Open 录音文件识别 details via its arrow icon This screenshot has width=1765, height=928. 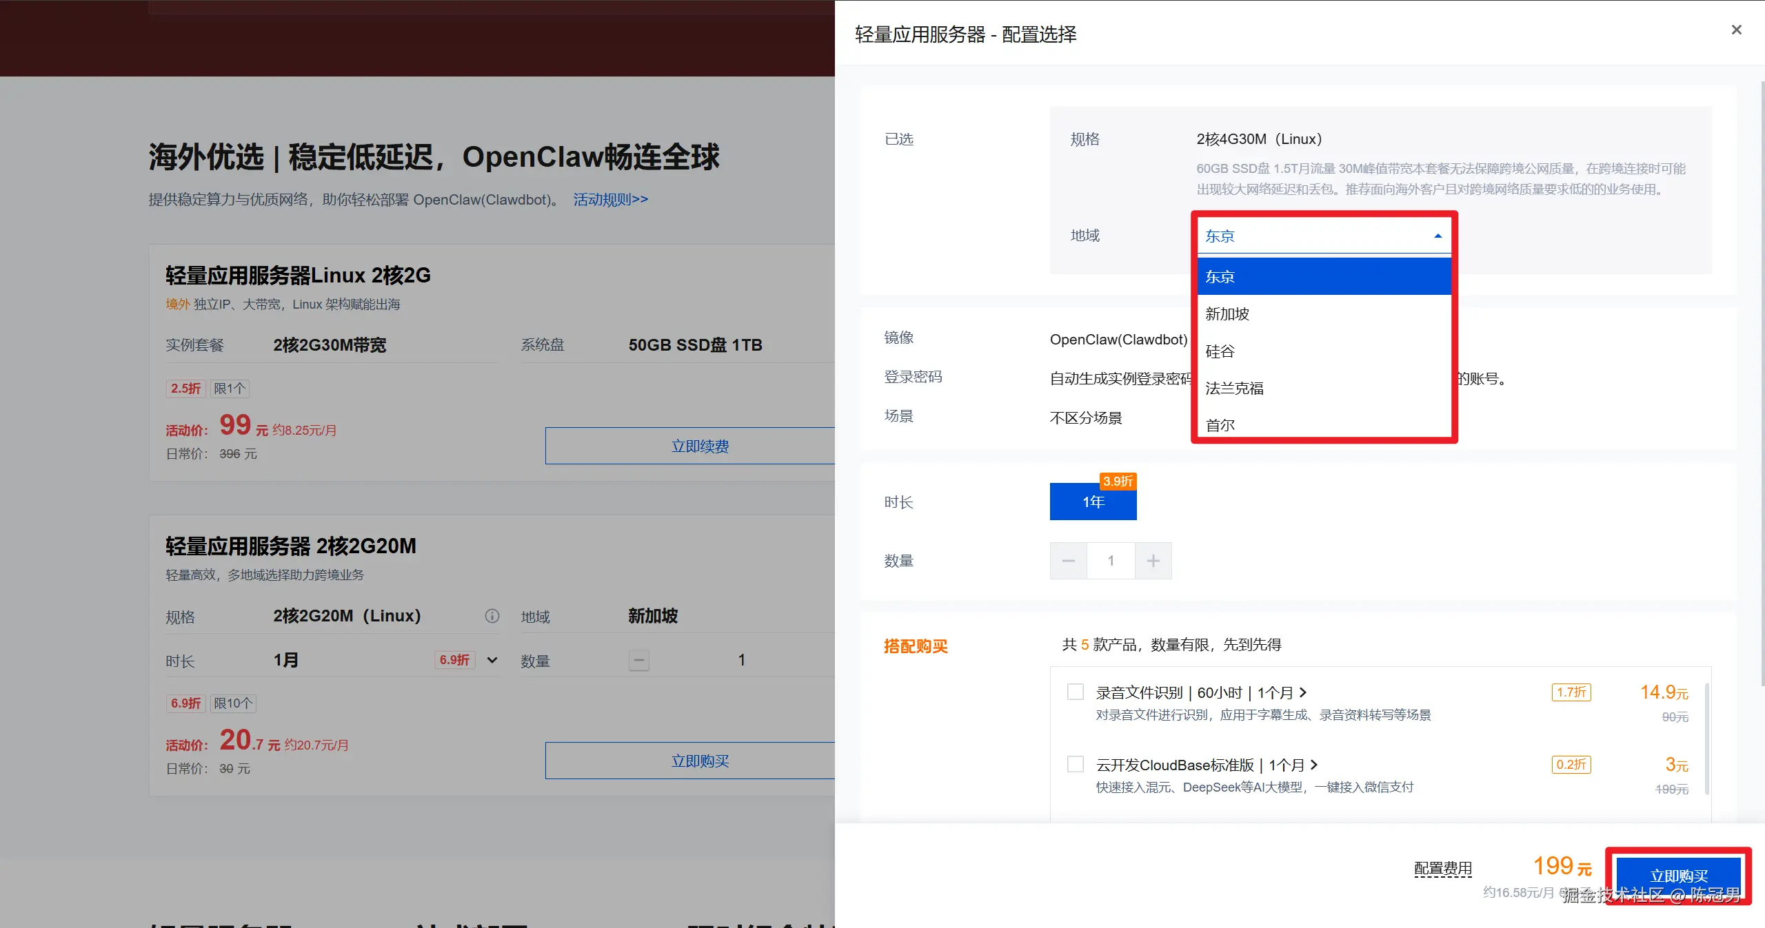click(x=1302, y=692)
